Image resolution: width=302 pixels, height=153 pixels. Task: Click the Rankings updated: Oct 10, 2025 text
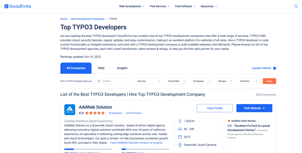pyautogui.click(x=81, y=57)
